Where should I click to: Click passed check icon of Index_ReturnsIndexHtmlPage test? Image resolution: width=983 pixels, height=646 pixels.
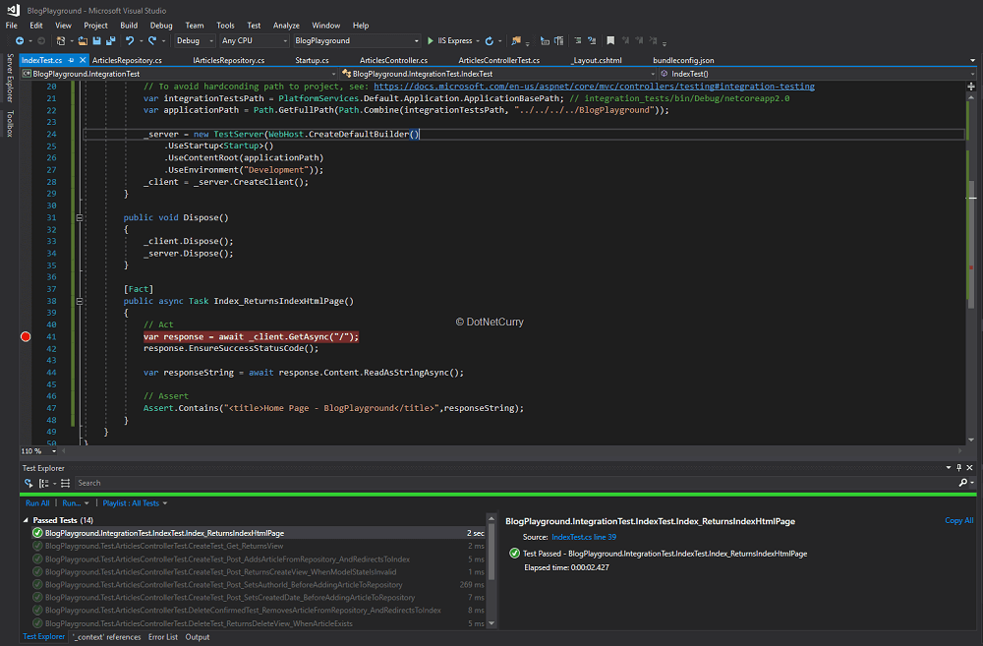37,533
